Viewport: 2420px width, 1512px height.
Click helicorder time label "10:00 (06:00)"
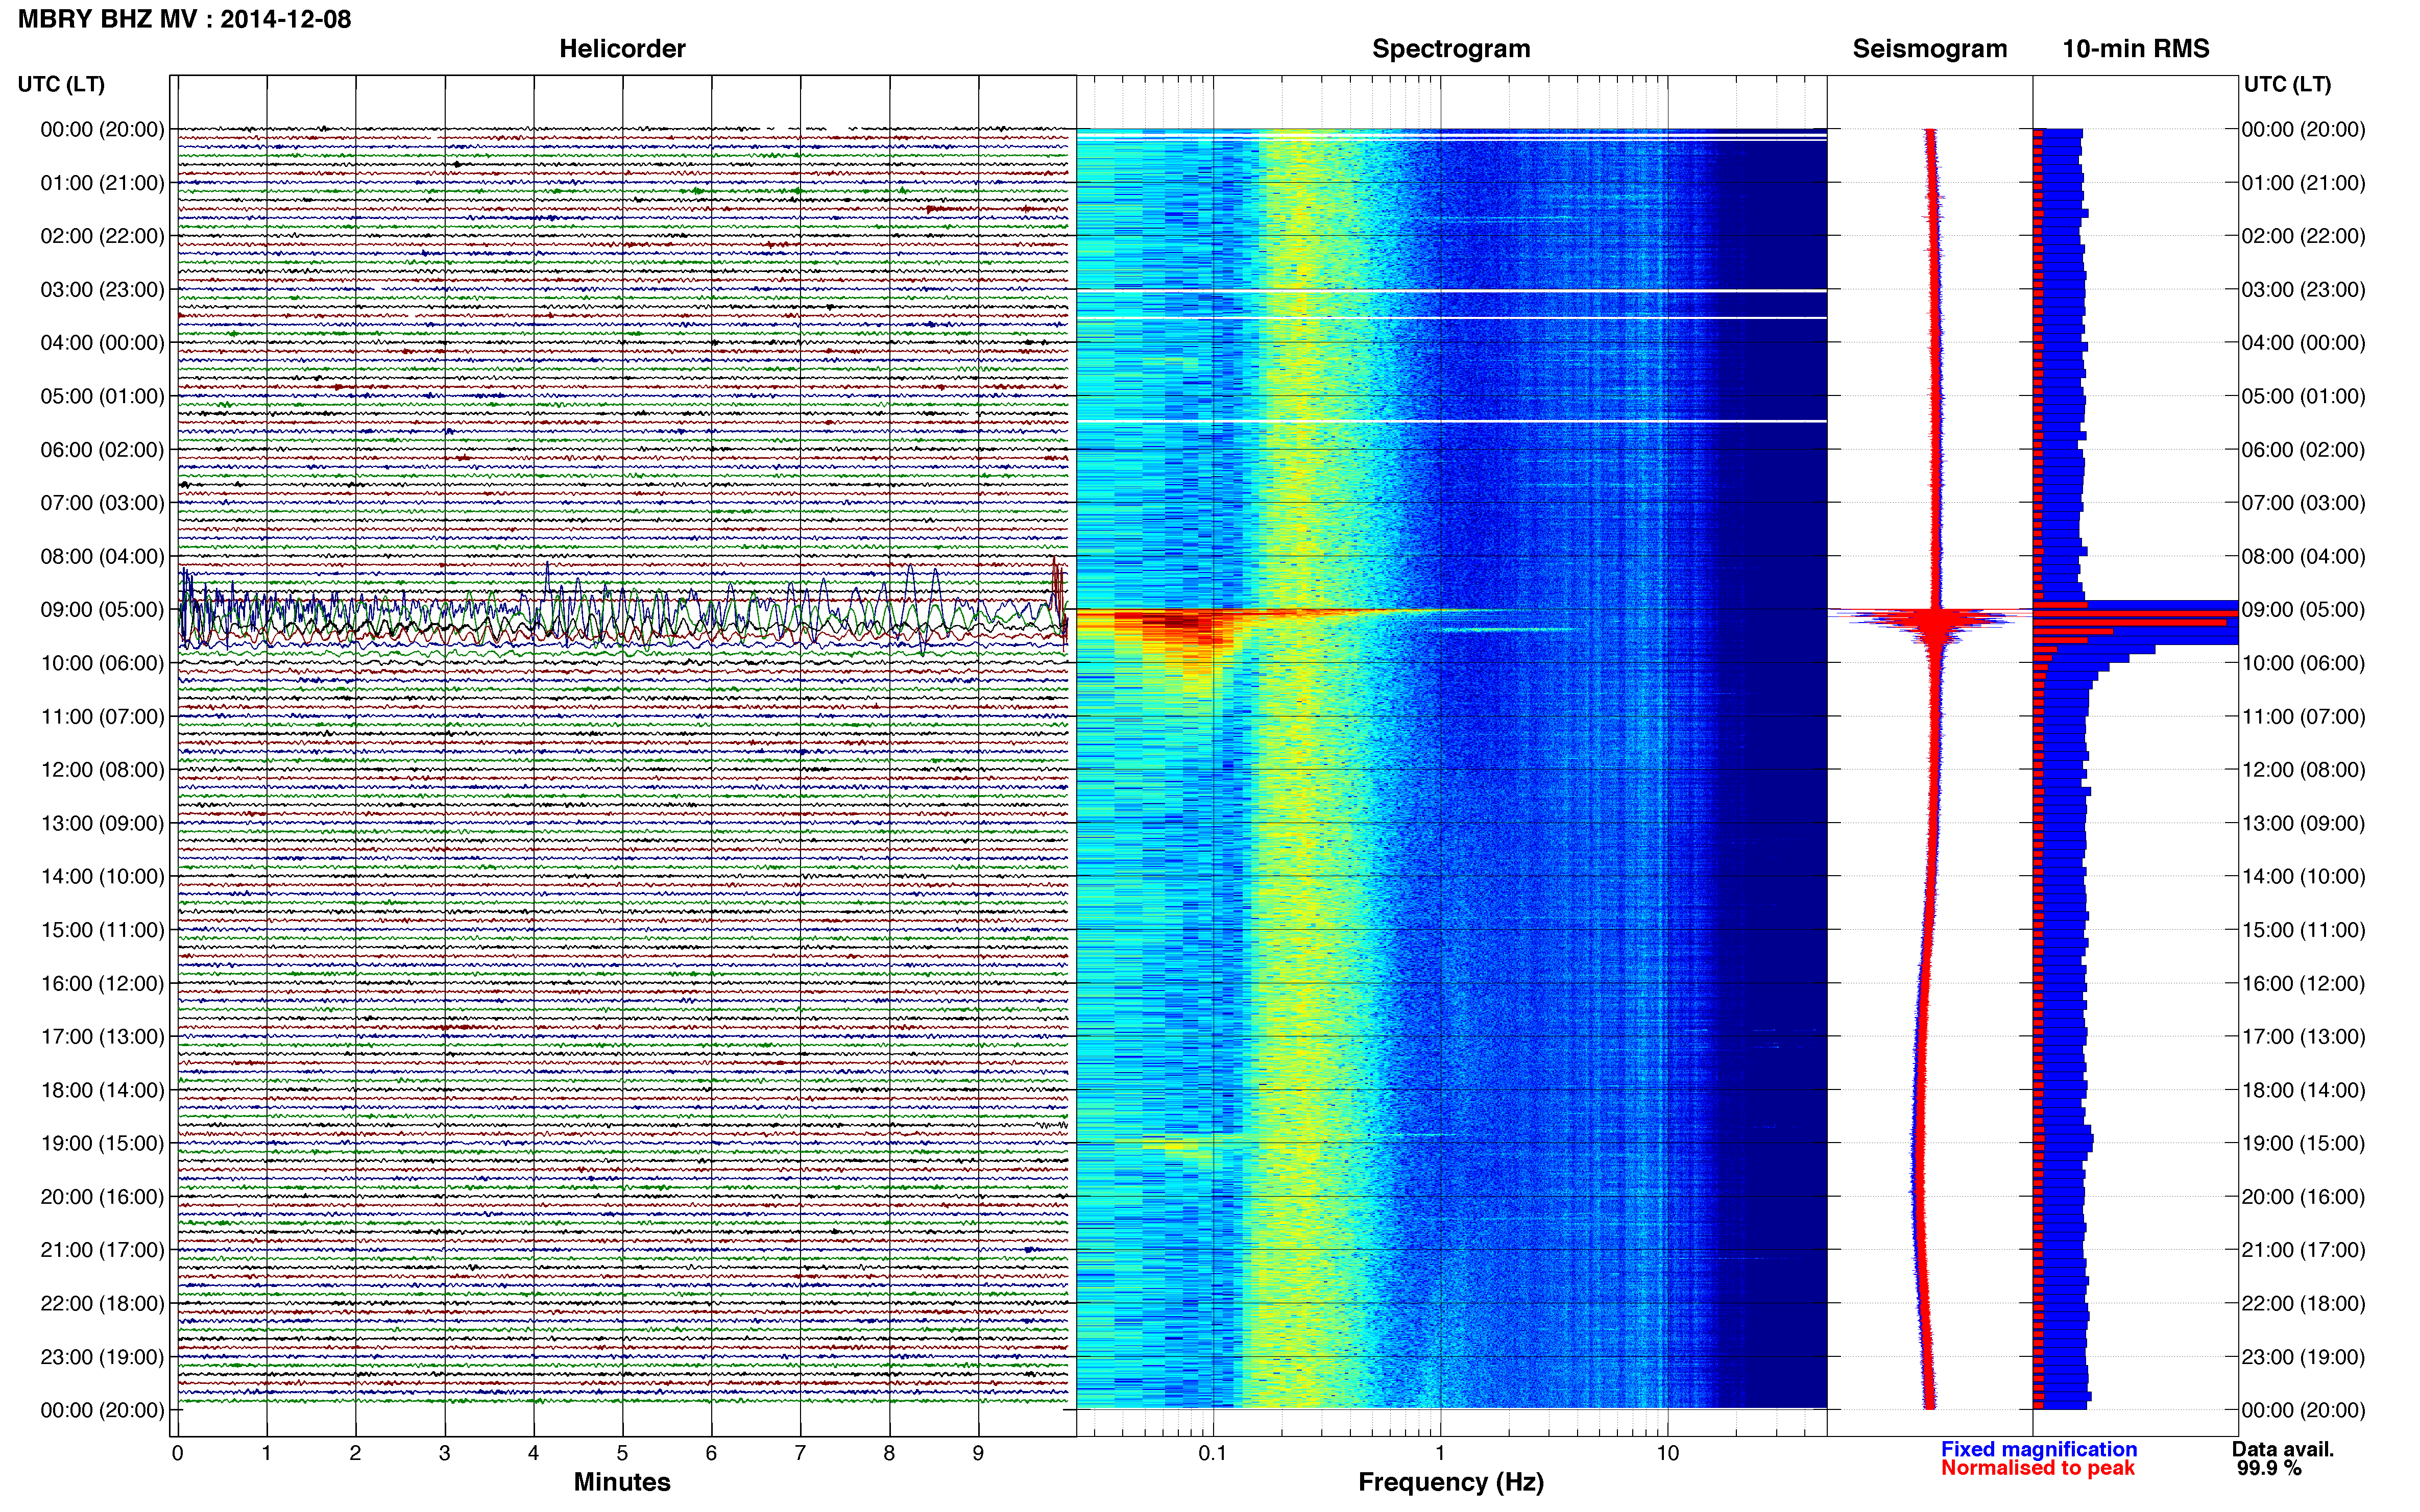[102, 663]
